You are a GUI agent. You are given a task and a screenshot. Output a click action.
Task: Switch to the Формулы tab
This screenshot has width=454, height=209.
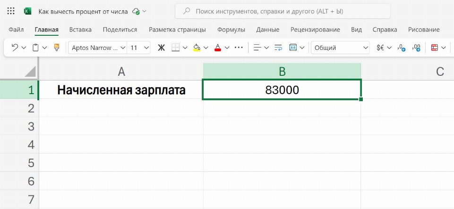pyautogui.click(x=231, y=30)
